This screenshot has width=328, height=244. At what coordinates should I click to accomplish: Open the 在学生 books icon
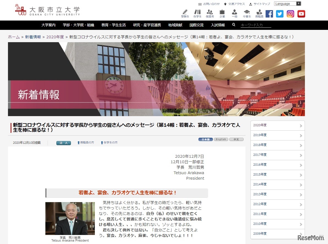(197, 14)
